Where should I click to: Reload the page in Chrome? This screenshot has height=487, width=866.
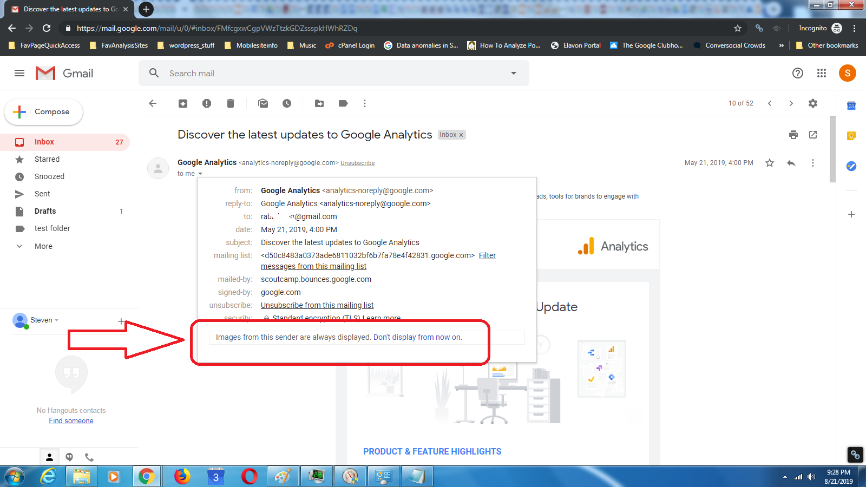[47, 28]
